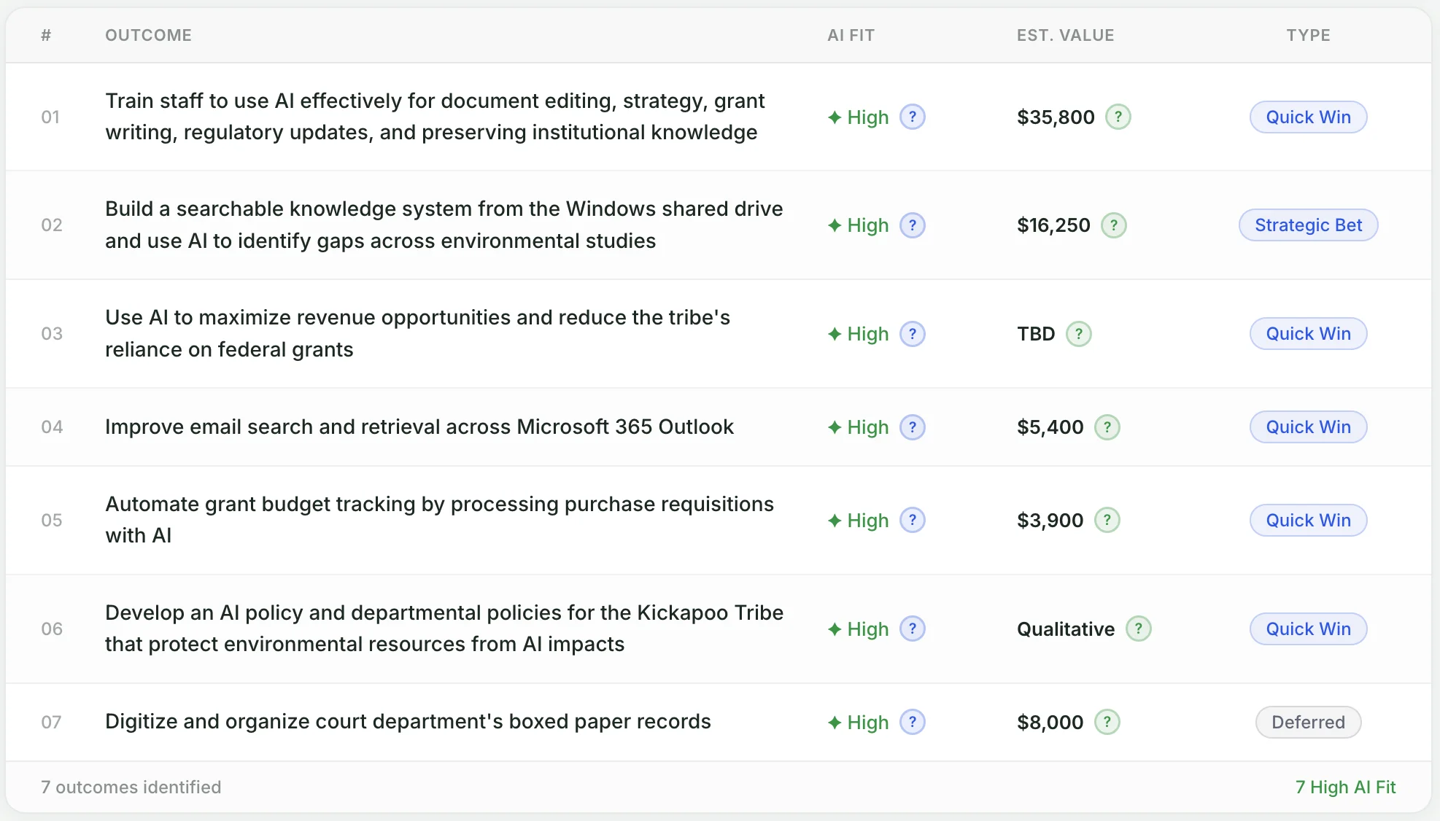Sort by the EST. VALUE column header
This screenshot has width=1440, height=821.
point(1066,35)
